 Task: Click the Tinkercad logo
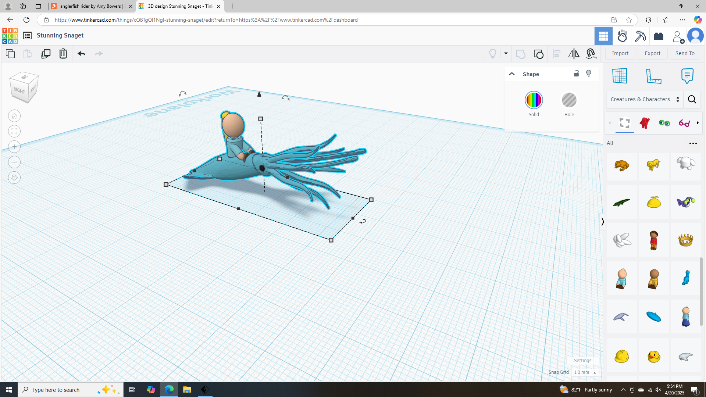(x=10, y=36)
